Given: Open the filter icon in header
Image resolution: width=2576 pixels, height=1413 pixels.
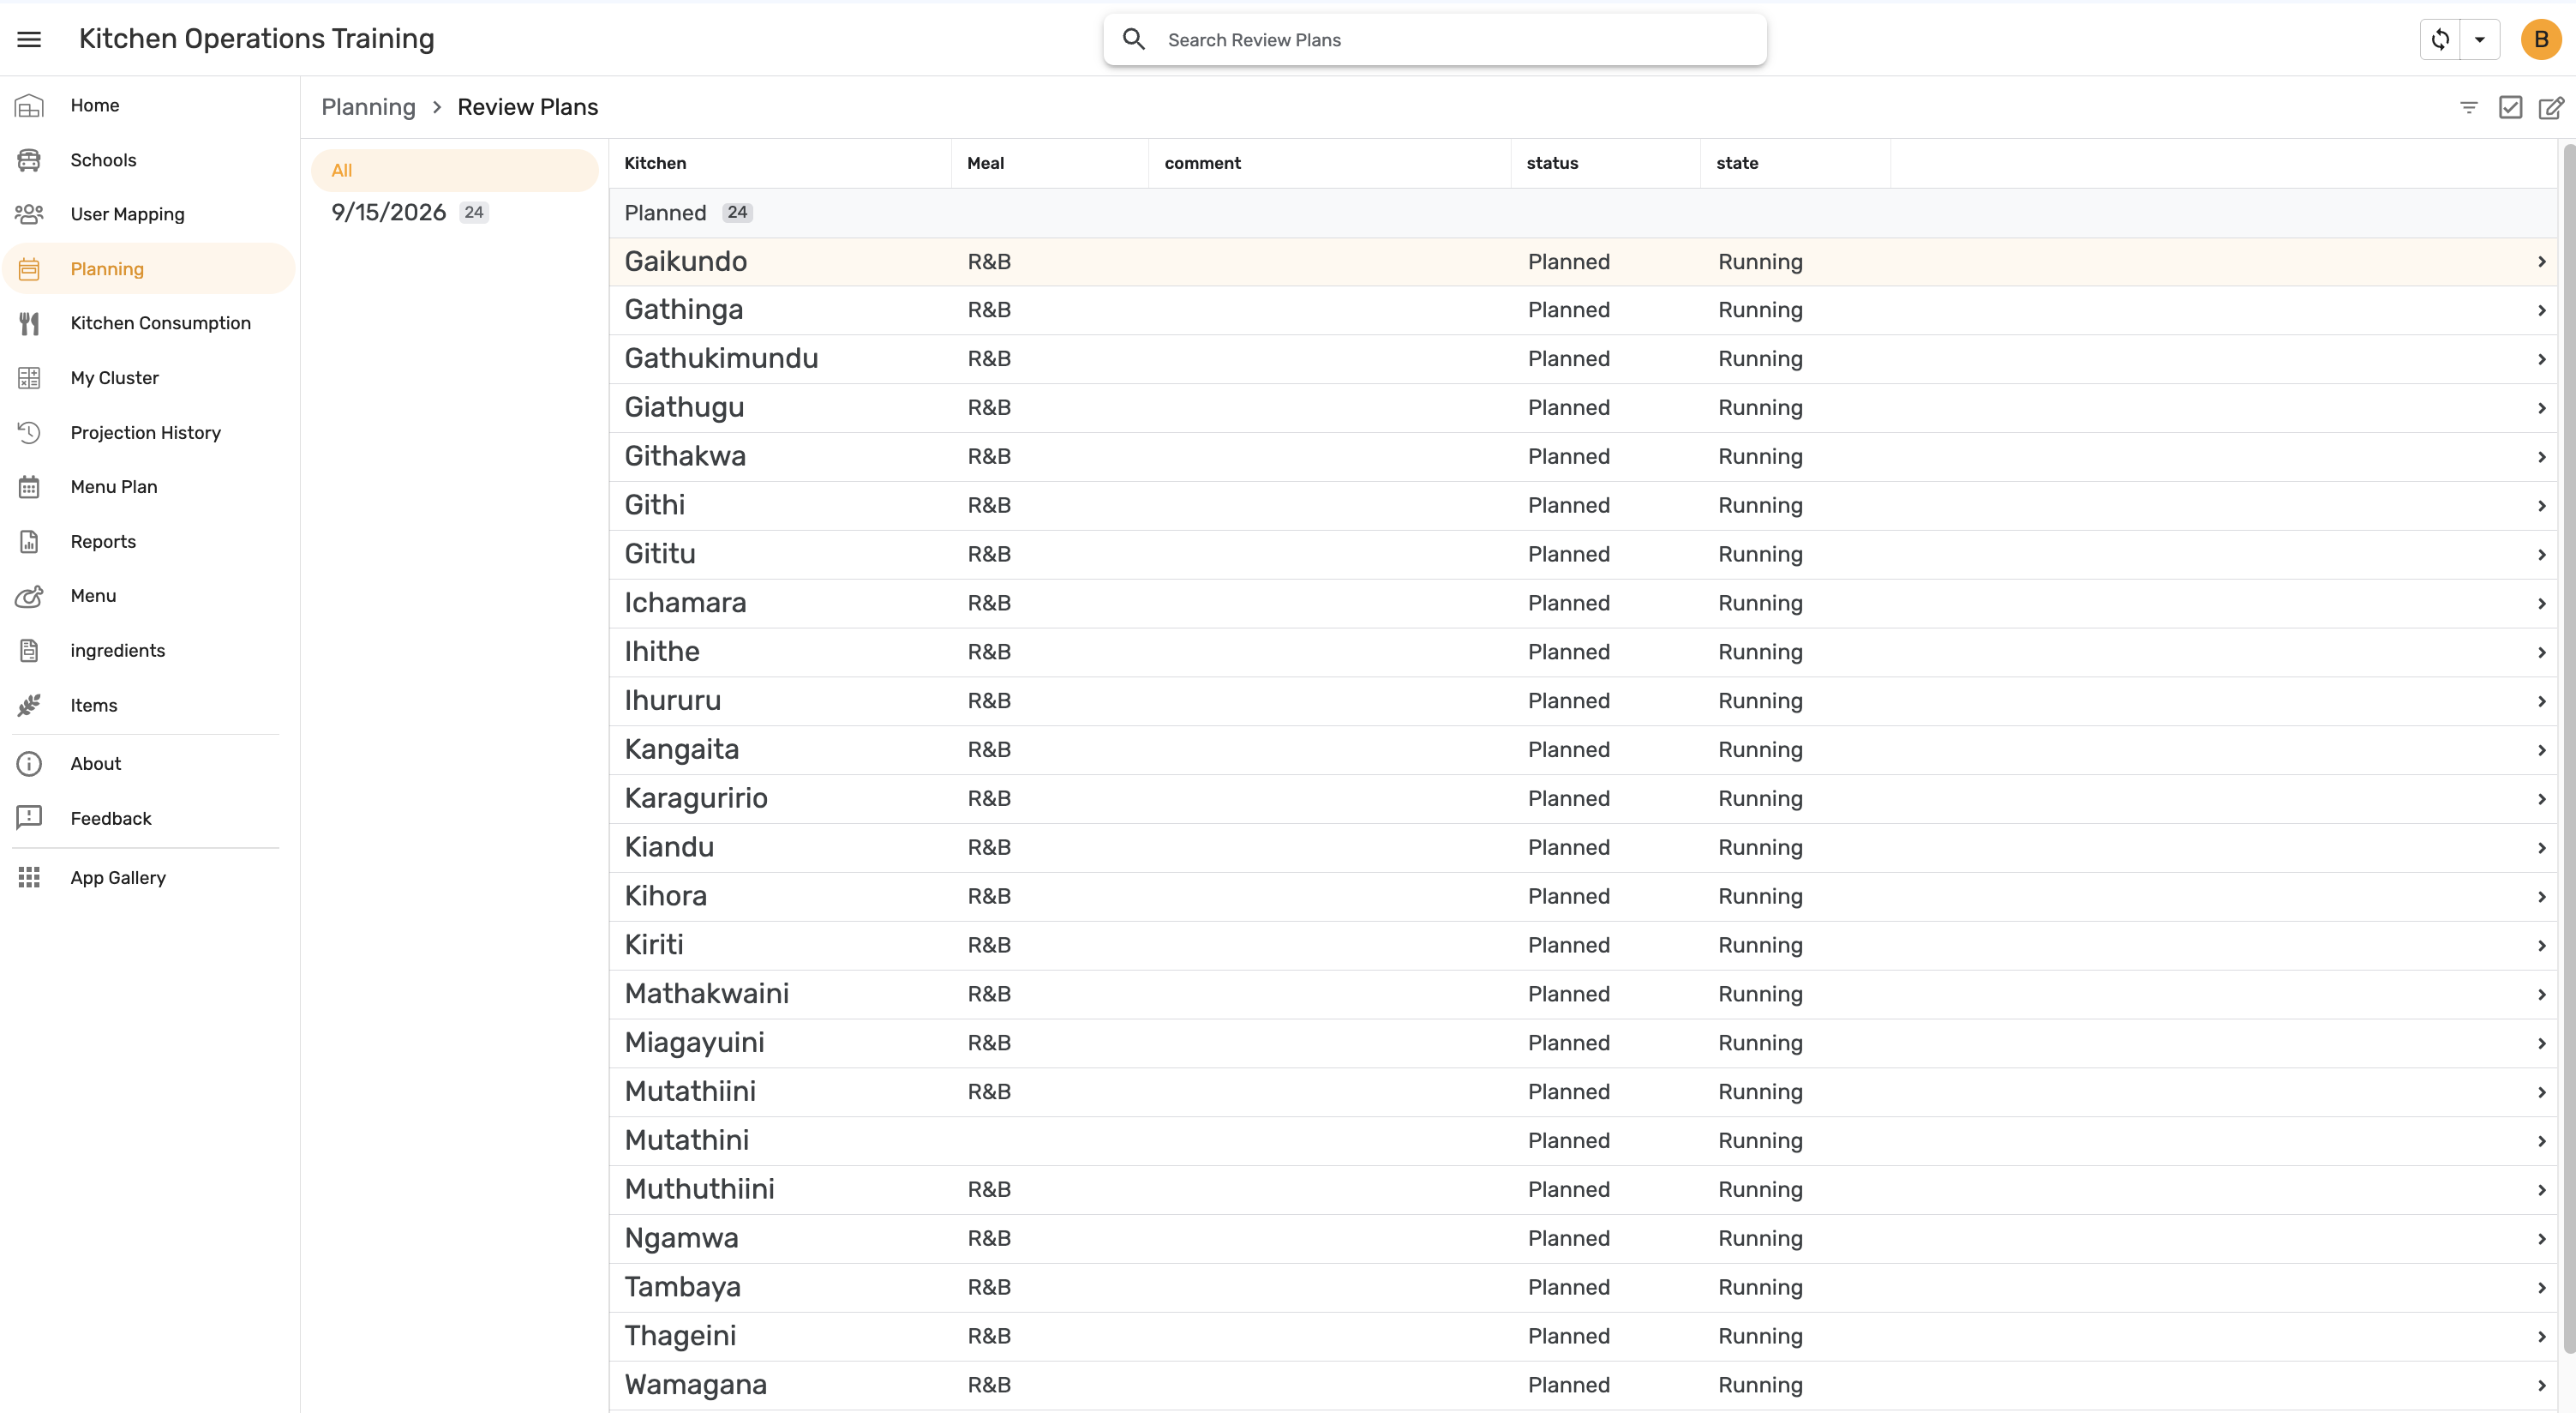Looking at the screenshot, I should click(x=2468, y=107).
